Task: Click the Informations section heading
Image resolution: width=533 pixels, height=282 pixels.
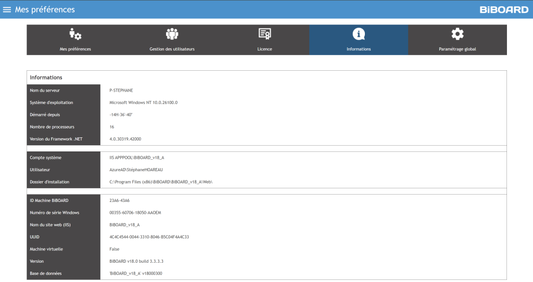Action: 46,78
